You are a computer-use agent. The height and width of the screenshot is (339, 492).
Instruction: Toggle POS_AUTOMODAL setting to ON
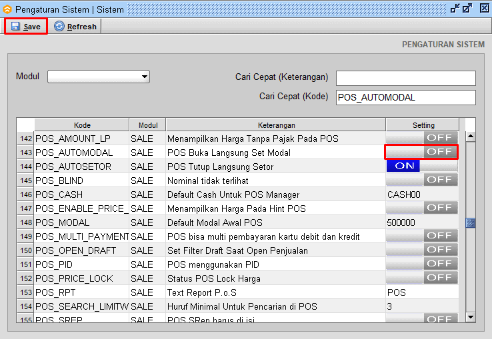tap(422, 152)
